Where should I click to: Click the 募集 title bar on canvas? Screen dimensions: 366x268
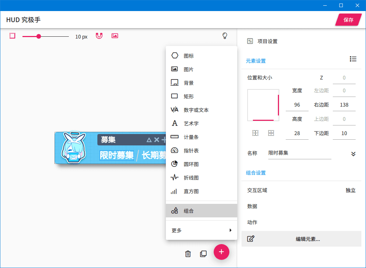[x=132, y=140]
